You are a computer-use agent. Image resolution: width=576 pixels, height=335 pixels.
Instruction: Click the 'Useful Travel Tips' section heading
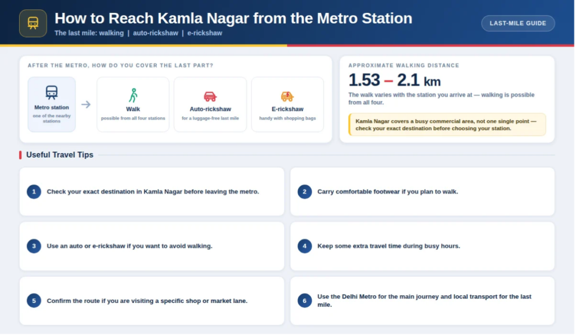pos(60,155)
